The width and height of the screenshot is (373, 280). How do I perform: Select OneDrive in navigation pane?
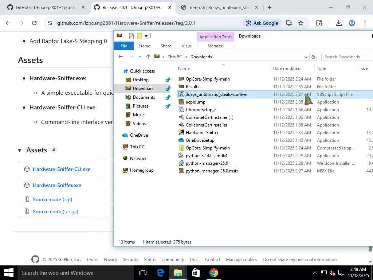pyautogui.click(x=139, y=135)
